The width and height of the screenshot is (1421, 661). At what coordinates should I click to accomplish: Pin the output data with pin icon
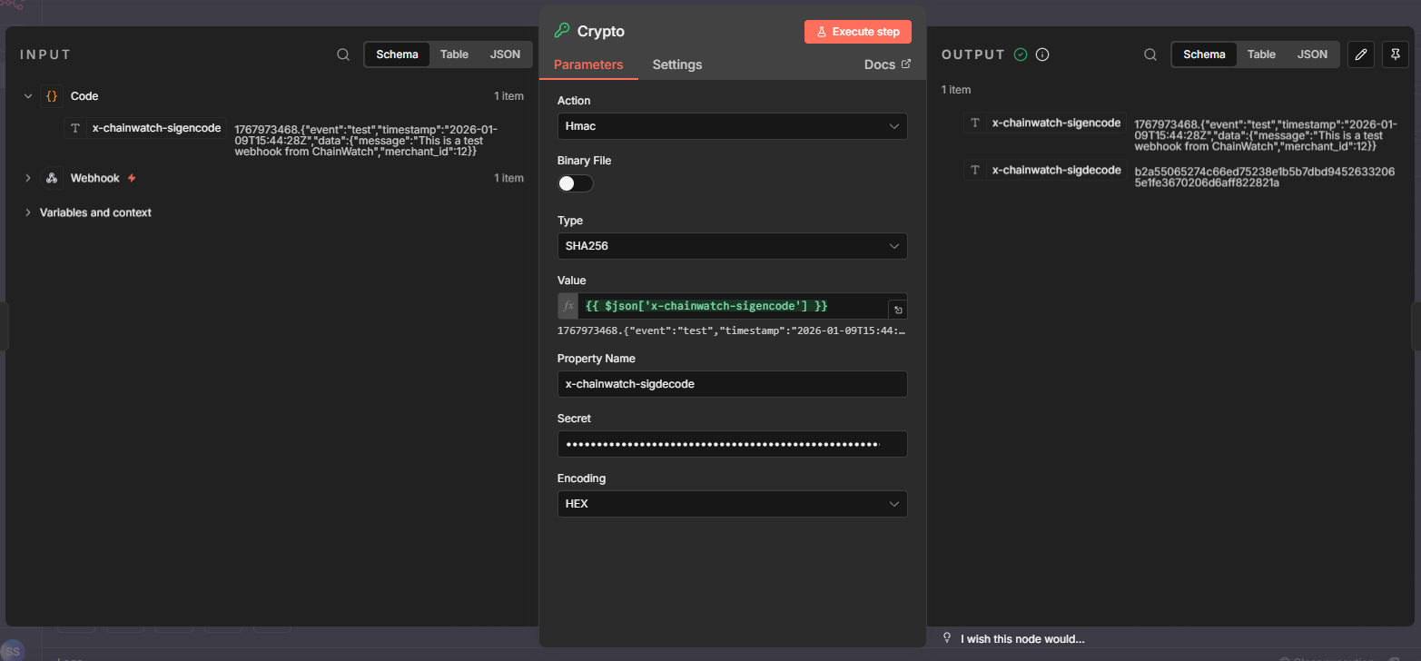click(1395, 54)
